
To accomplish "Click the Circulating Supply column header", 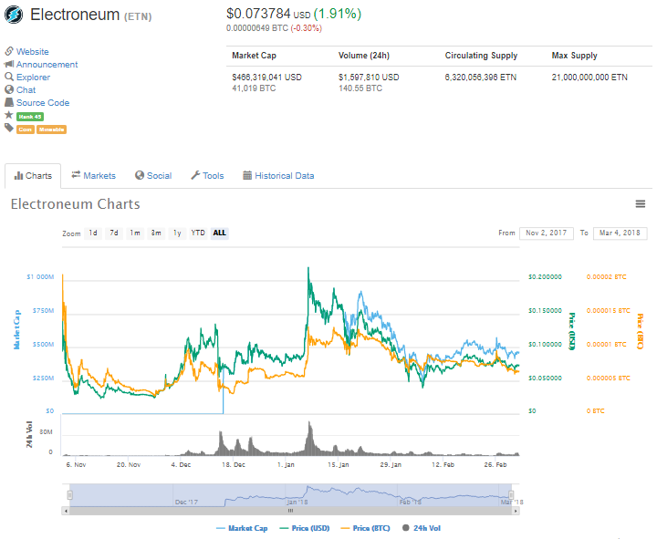I will [481, 56].
